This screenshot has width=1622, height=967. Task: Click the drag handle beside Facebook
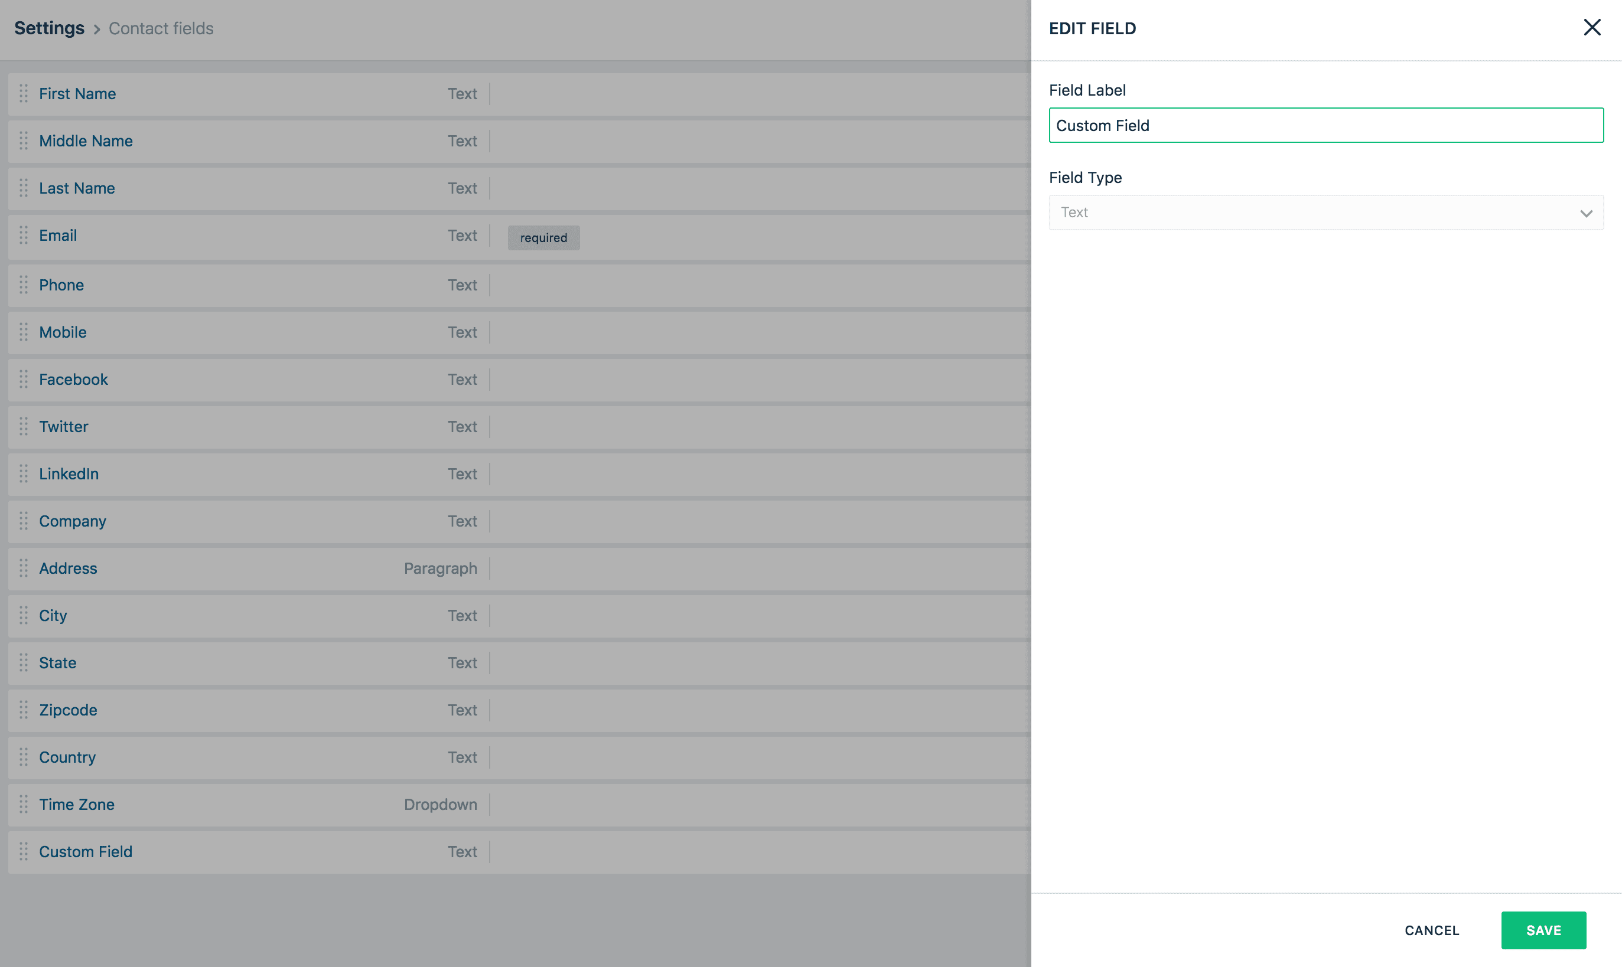pyautogui.click(x=24, y=379)
